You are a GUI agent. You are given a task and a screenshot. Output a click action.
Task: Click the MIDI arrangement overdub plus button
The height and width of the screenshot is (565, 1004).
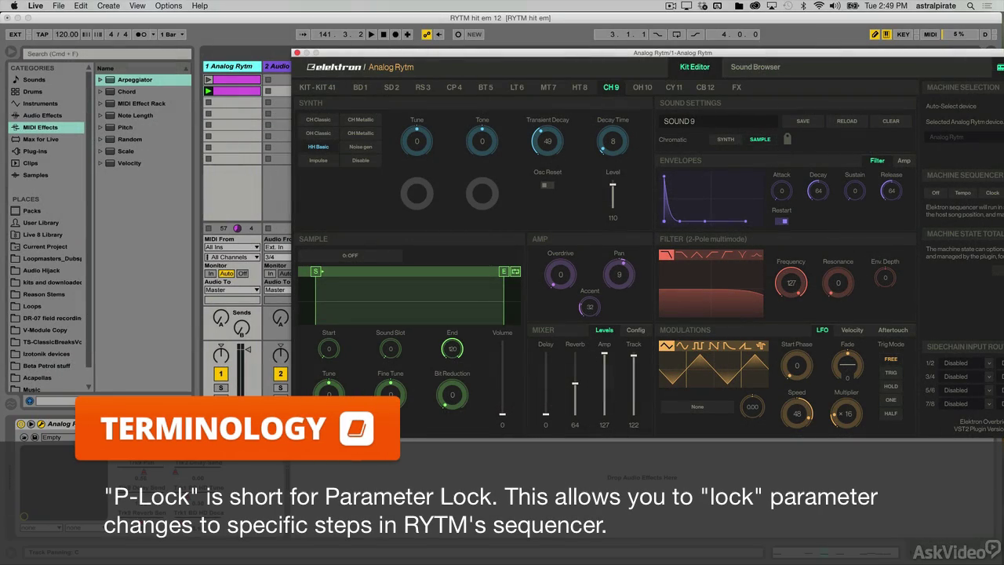coord(408,35)
